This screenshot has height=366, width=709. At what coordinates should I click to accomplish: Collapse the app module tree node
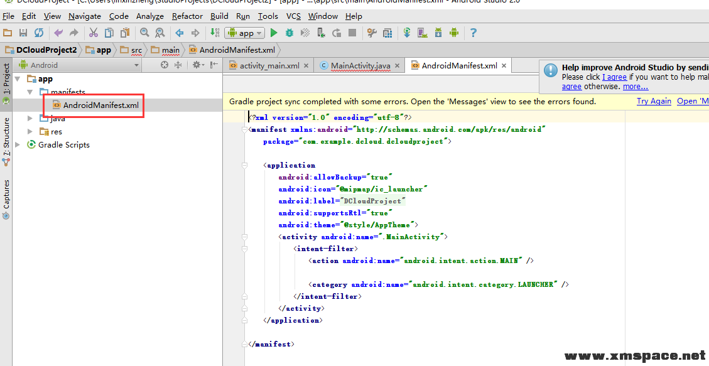tap(18, 79)
